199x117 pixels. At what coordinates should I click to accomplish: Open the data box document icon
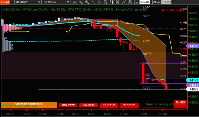click(105, 2)
